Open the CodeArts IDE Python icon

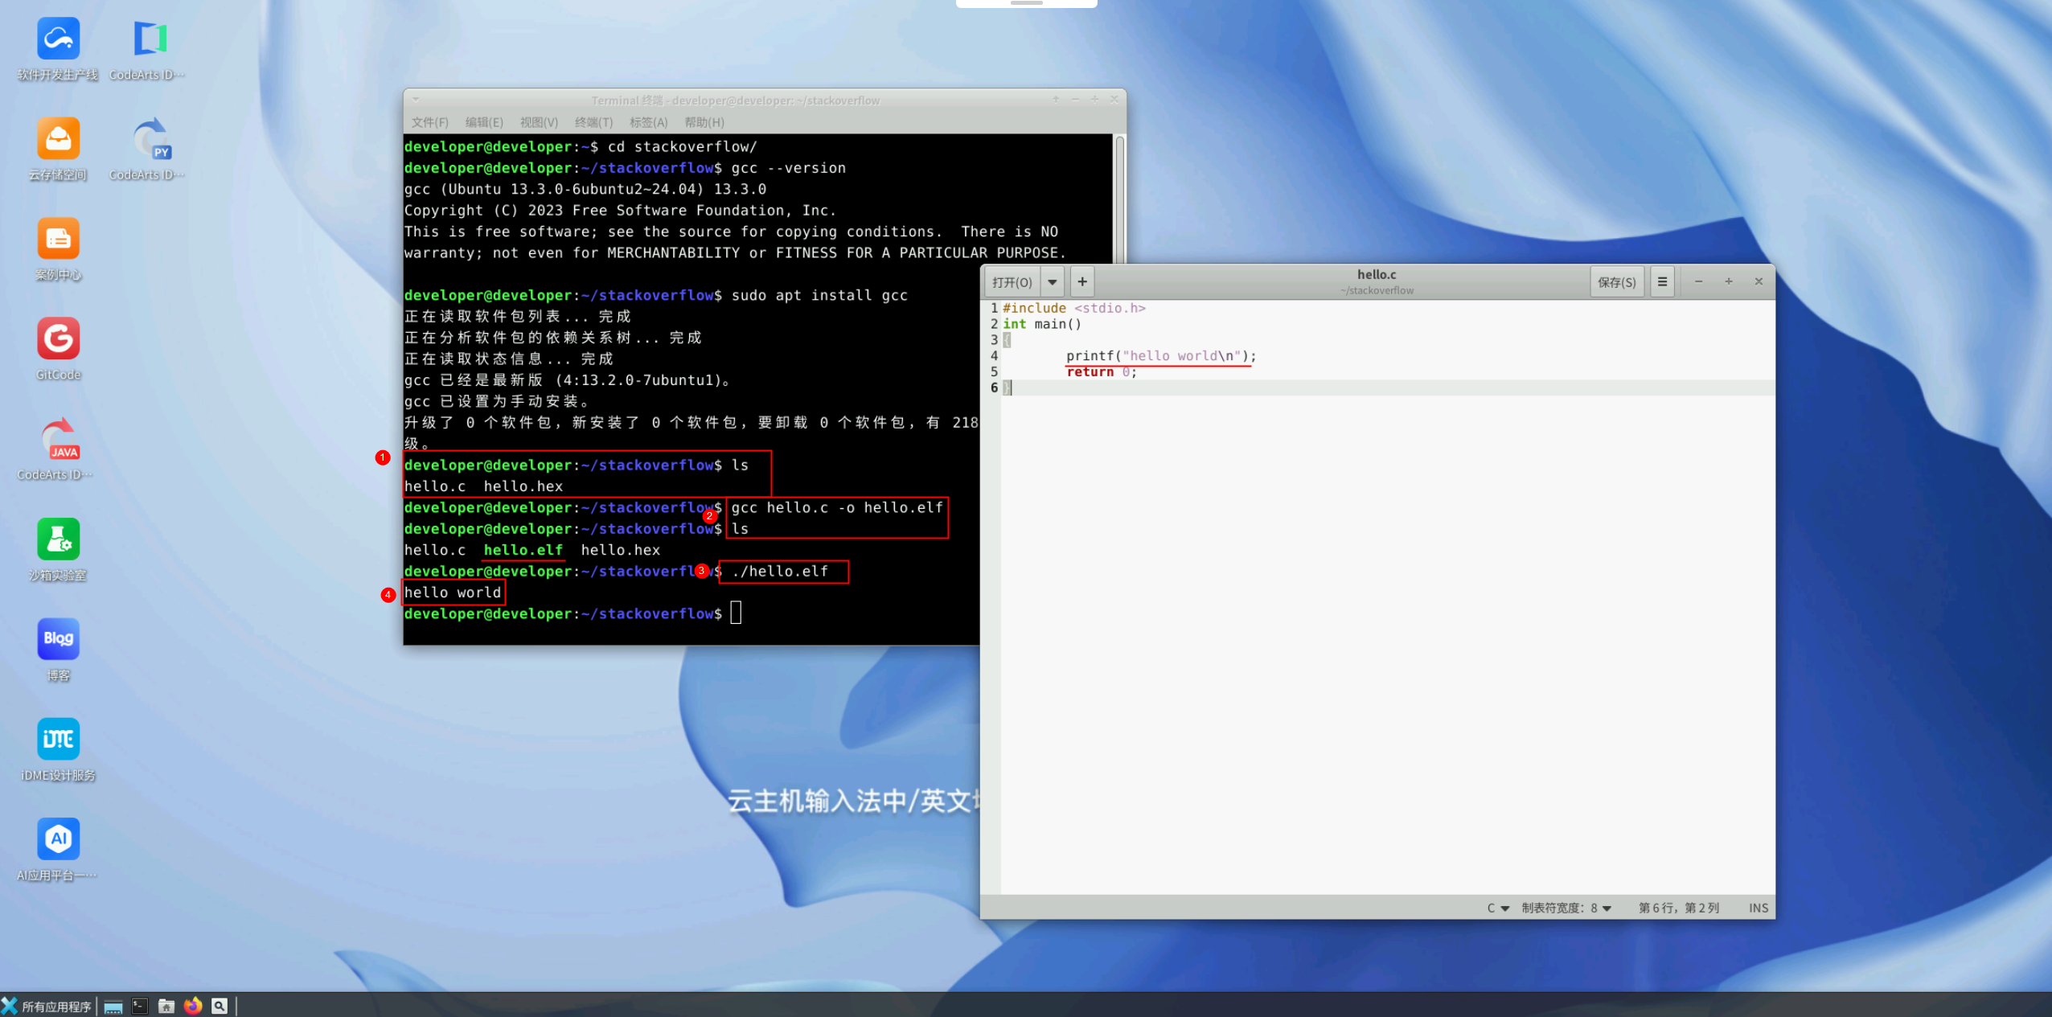(150, 139)
